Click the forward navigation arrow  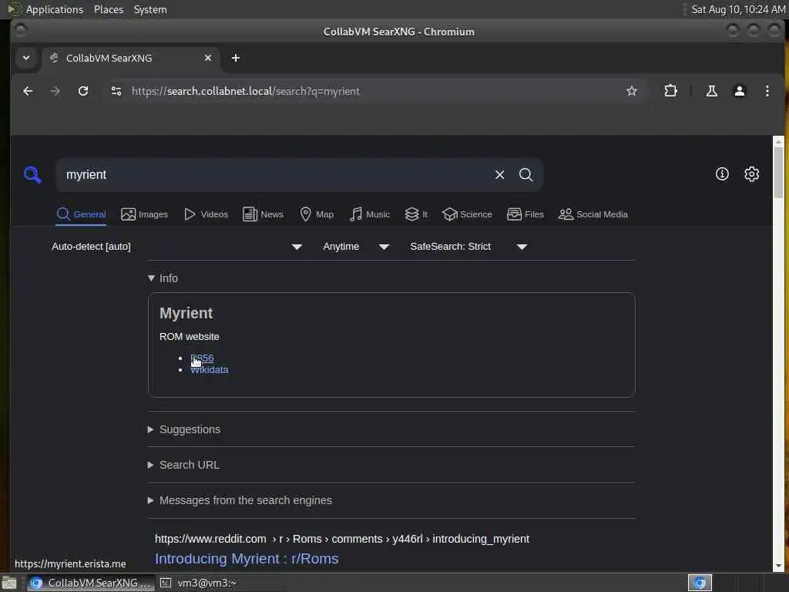pos(55,91)
